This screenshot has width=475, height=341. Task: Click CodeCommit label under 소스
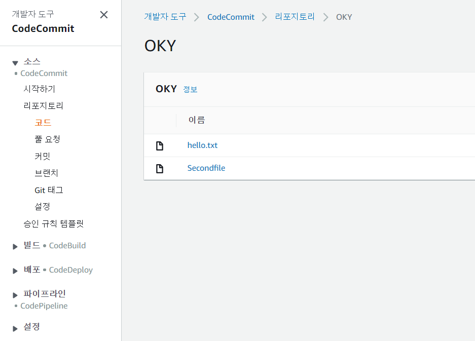[x=44, y=73]
